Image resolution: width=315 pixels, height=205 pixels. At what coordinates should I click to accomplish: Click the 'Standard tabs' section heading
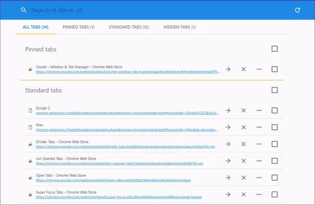point(43,90)
